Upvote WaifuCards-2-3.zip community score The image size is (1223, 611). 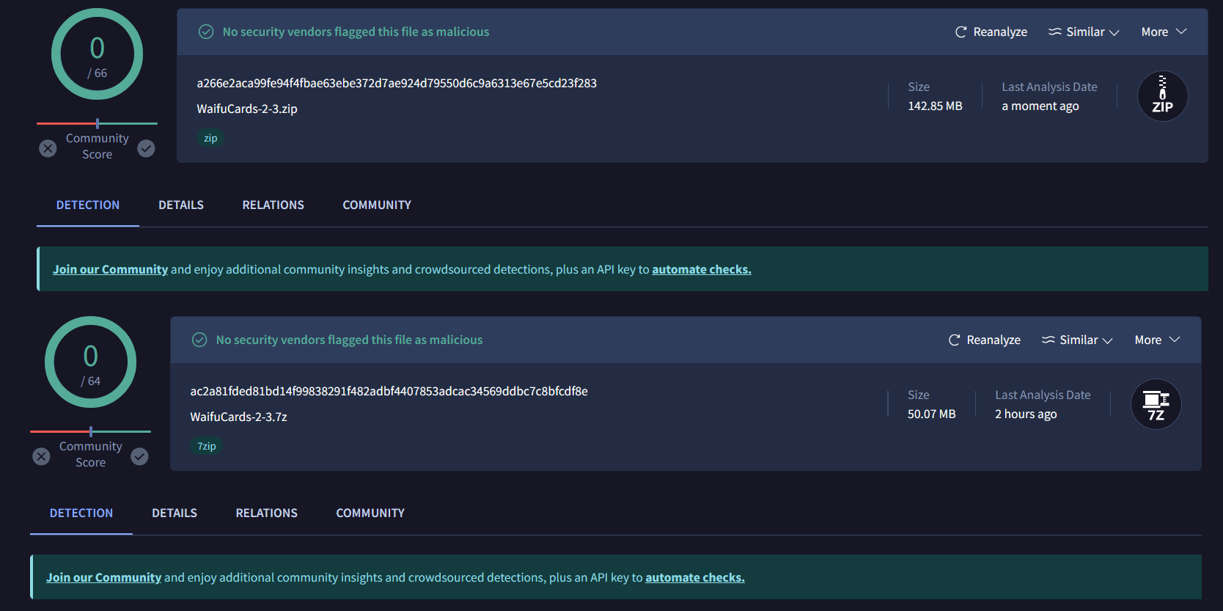pos(147,148)
